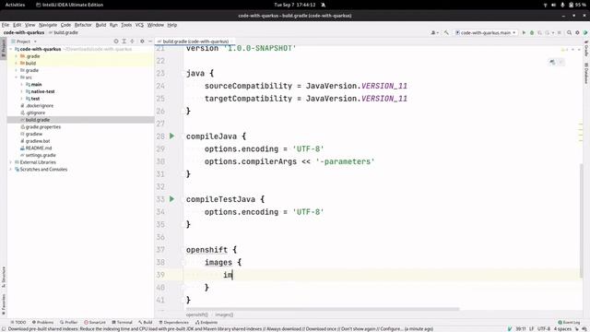This screenshot has width=590, height=332.
Task: Click the Stop button in run toolbar
Action: [x=560, y=33]
